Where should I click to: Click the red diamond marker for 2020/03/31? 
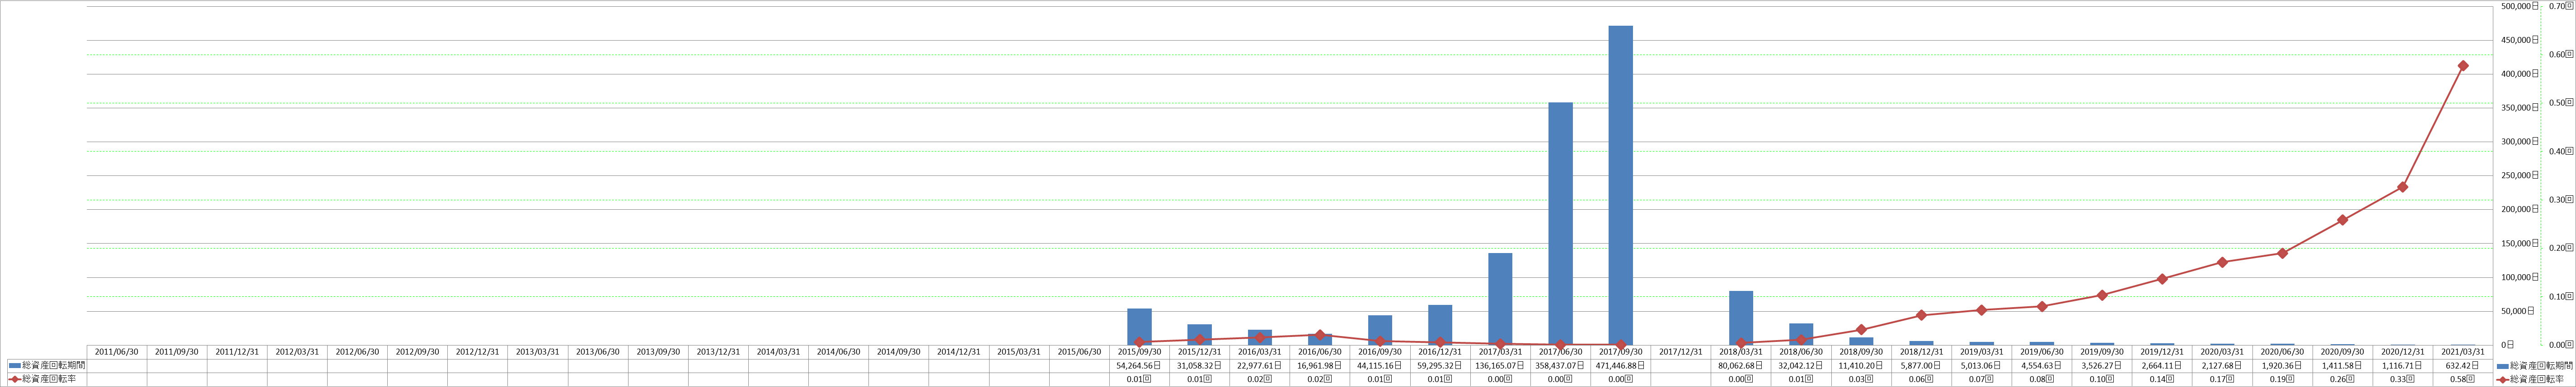click(x=2222, y=263)
